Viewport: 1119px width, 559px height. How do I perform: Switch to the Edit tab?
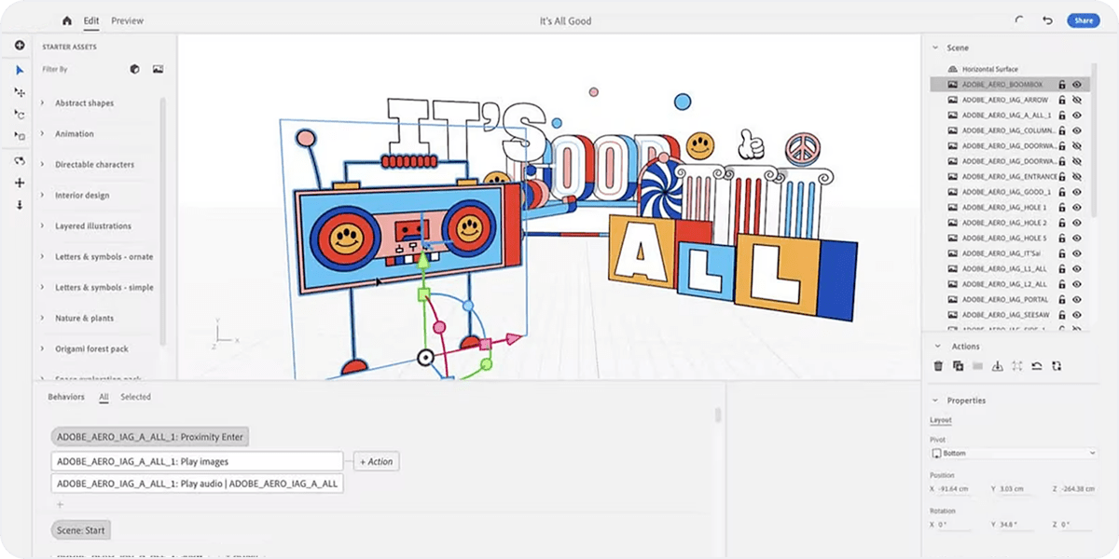[90, 20]
